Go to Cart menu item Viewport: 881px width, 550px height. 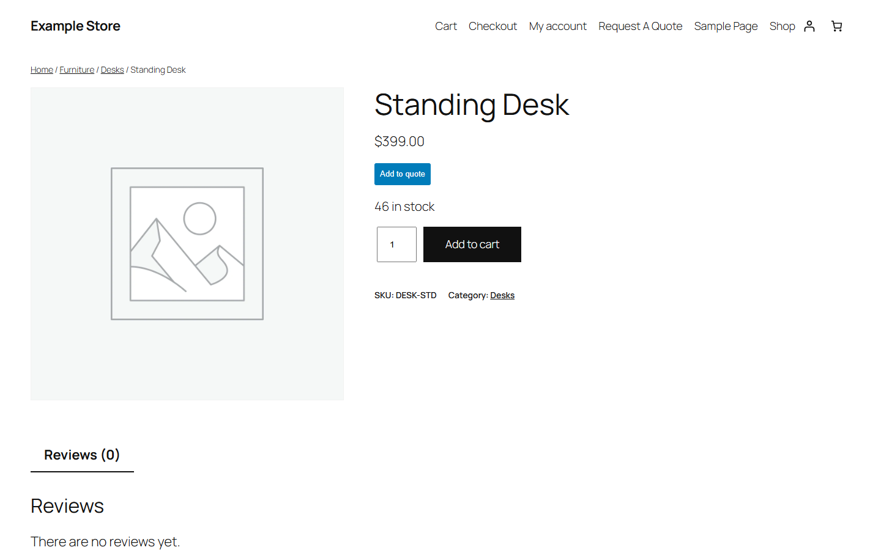446,26
